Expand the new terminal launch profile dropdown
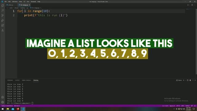Viewport: 197px width, 111px height. coord(185,80)
